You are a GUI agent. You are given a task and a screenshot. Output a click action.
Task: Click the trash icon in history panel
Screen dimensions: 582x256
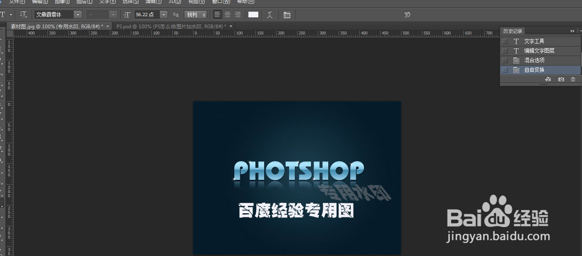click(x=573, y=79)
